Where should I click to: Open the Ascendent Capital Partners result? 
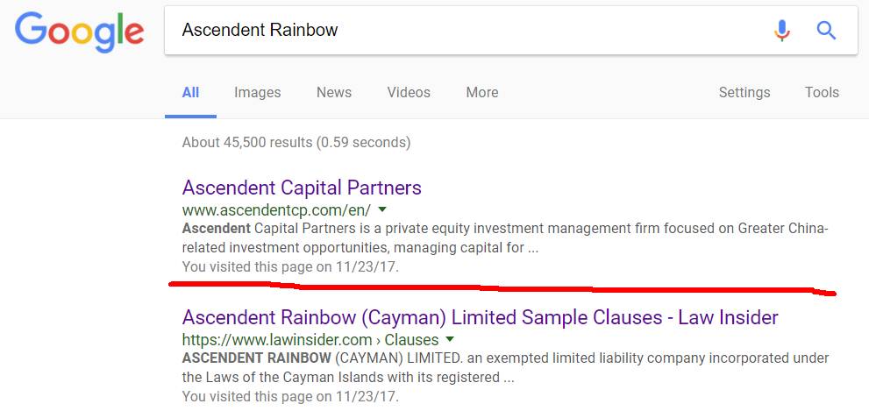(x=302, y=188)
